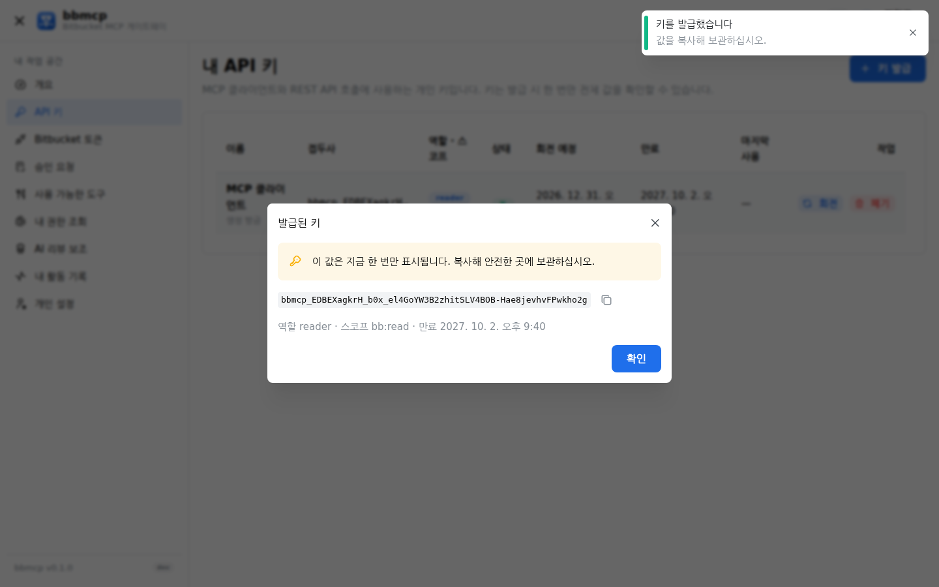Copy the issued API key value
The width and height of the screenshot is (939, 587).
(x=606, y=300)
